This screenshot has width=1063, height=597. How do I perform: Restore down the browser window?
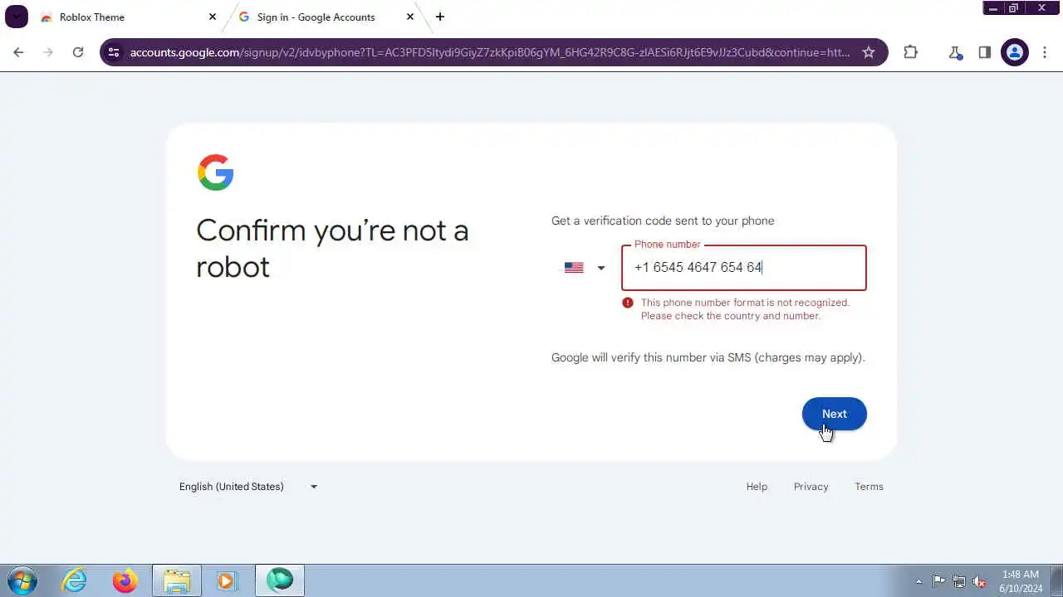point(1013,8)
